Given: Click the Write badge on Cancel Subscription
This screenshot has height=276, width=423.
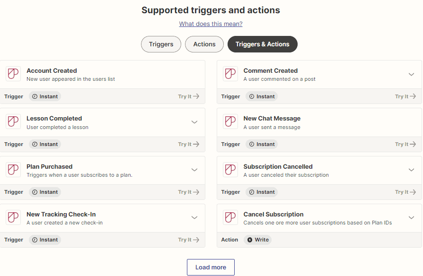Looking at the screenshot, I should click(257, 240).
